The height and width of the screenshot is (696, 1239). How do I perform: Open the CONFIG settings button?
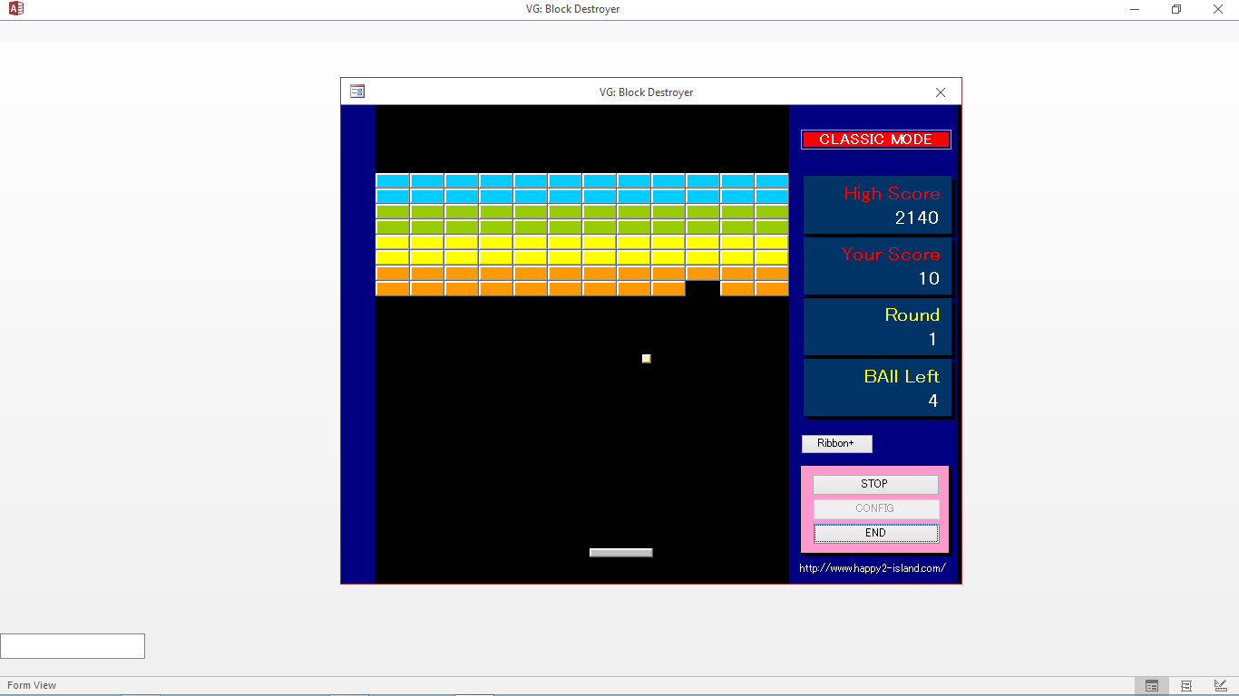click(x=875, y=508)
